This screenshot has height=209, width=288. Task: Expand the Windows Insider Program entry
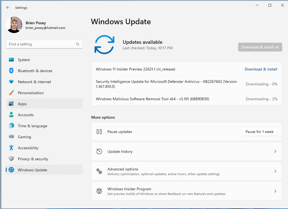coord(187,191)
